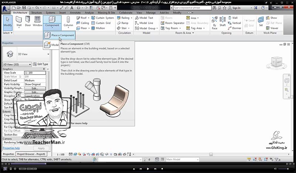This screenshot has height=173, width=296.
Task: Open the Architecture ribbon tab
Action: [20, 13]
